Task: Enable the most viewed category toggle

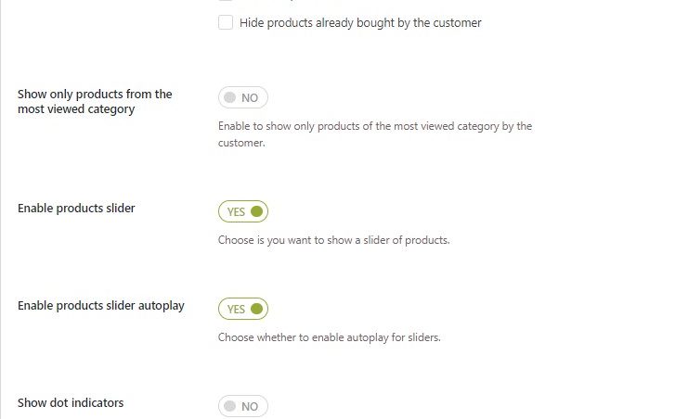Action: pyautogui.click(x=243, y=97)
